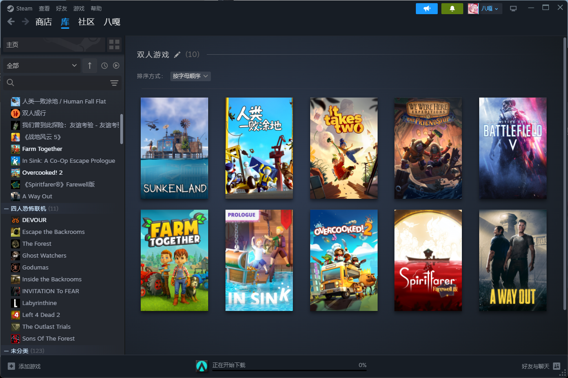The image size is (568, 378).
Task: Open the 游戏 menu
Action: click(79, 9)
